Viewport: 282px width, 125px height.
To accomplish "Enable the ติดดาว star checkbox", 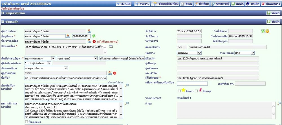I will coord(179,91).
